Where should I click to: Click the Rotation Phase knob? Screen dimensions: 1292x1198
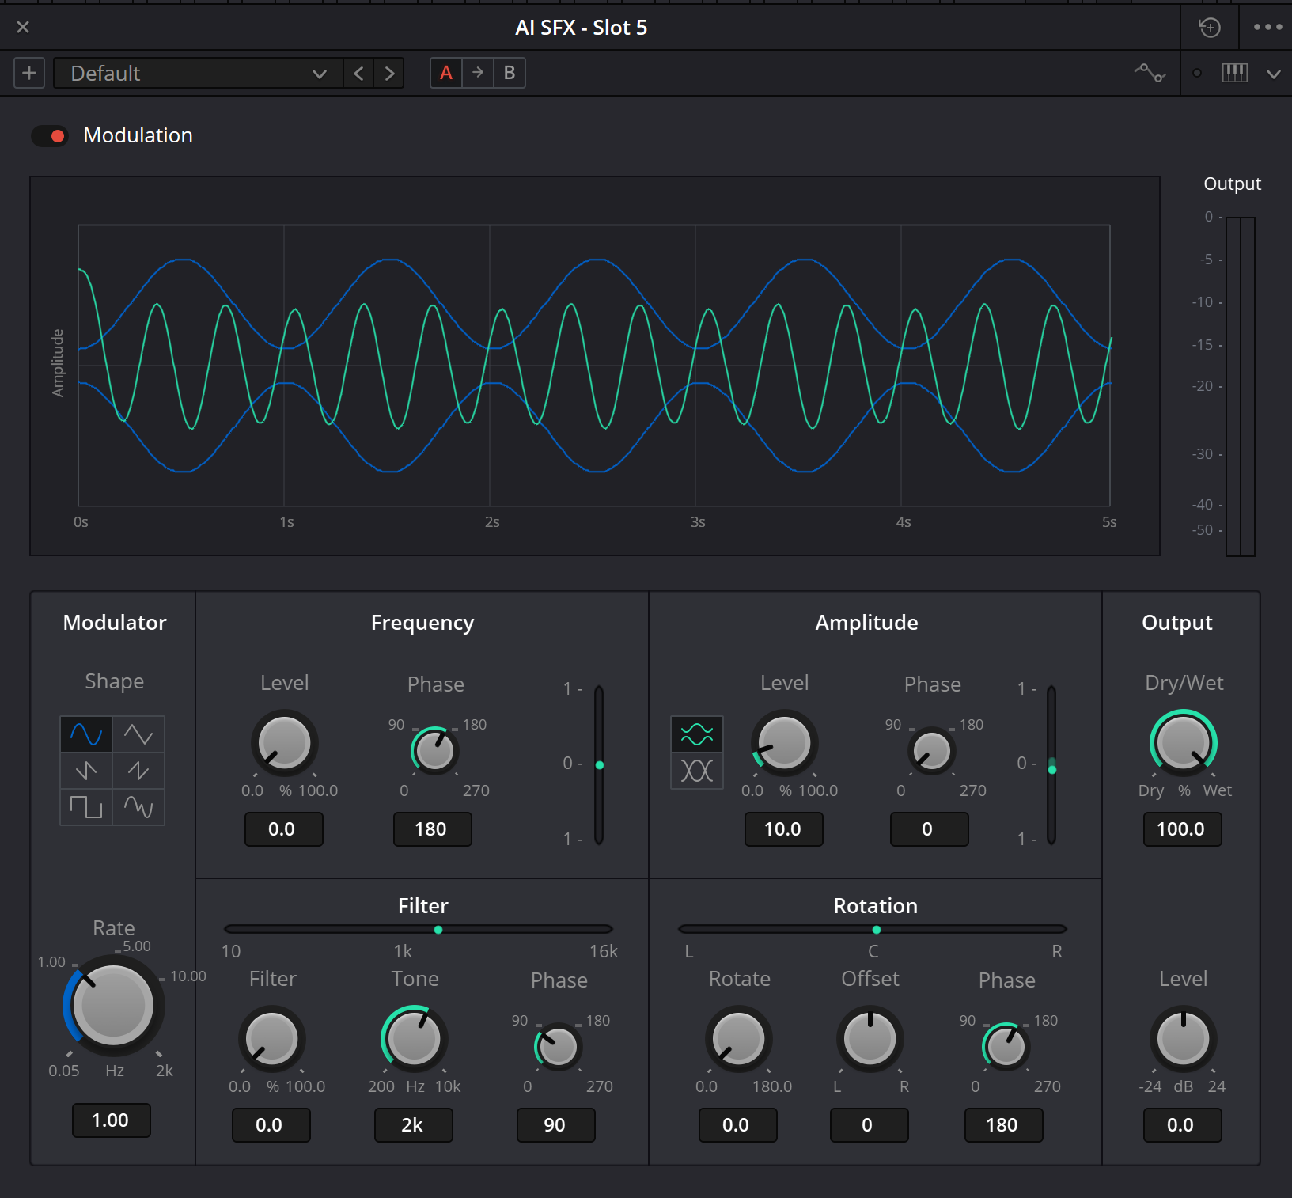point(1006,1047)
